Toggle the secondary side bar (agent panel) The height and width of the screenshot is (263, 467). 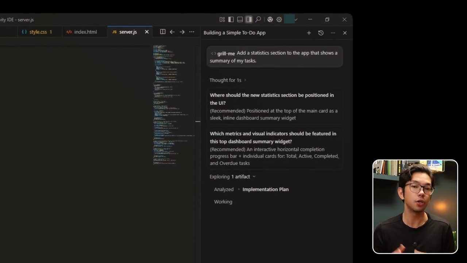tap(249, 19)
